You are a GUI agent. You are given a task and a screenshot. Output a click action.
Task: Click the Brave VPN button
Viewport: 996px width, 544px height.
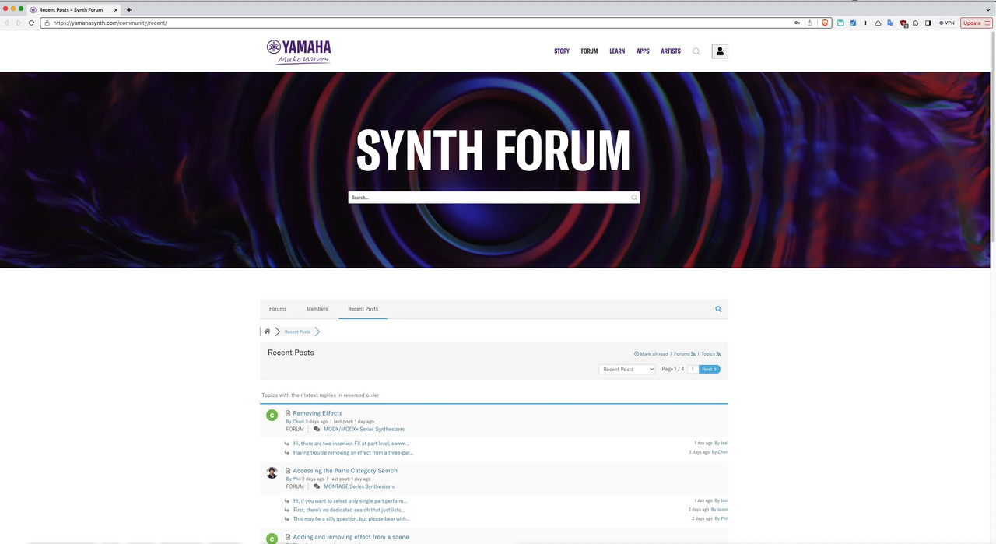tap(947, 23)
